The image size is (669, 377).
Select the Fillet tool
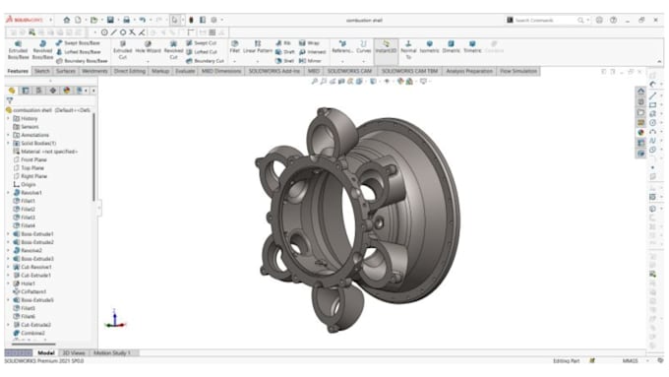[235, 47]
